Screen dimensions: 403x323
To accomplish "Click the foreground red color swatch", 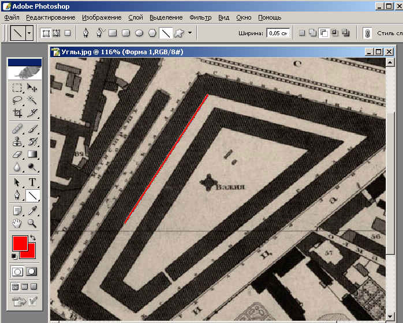I will tap(19, 243).
